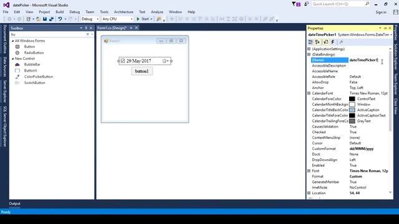The height and width of the screenshot is (224, 399).
Task: Click the Property Pages wrench icon
Action: click(x=341, y=42)
